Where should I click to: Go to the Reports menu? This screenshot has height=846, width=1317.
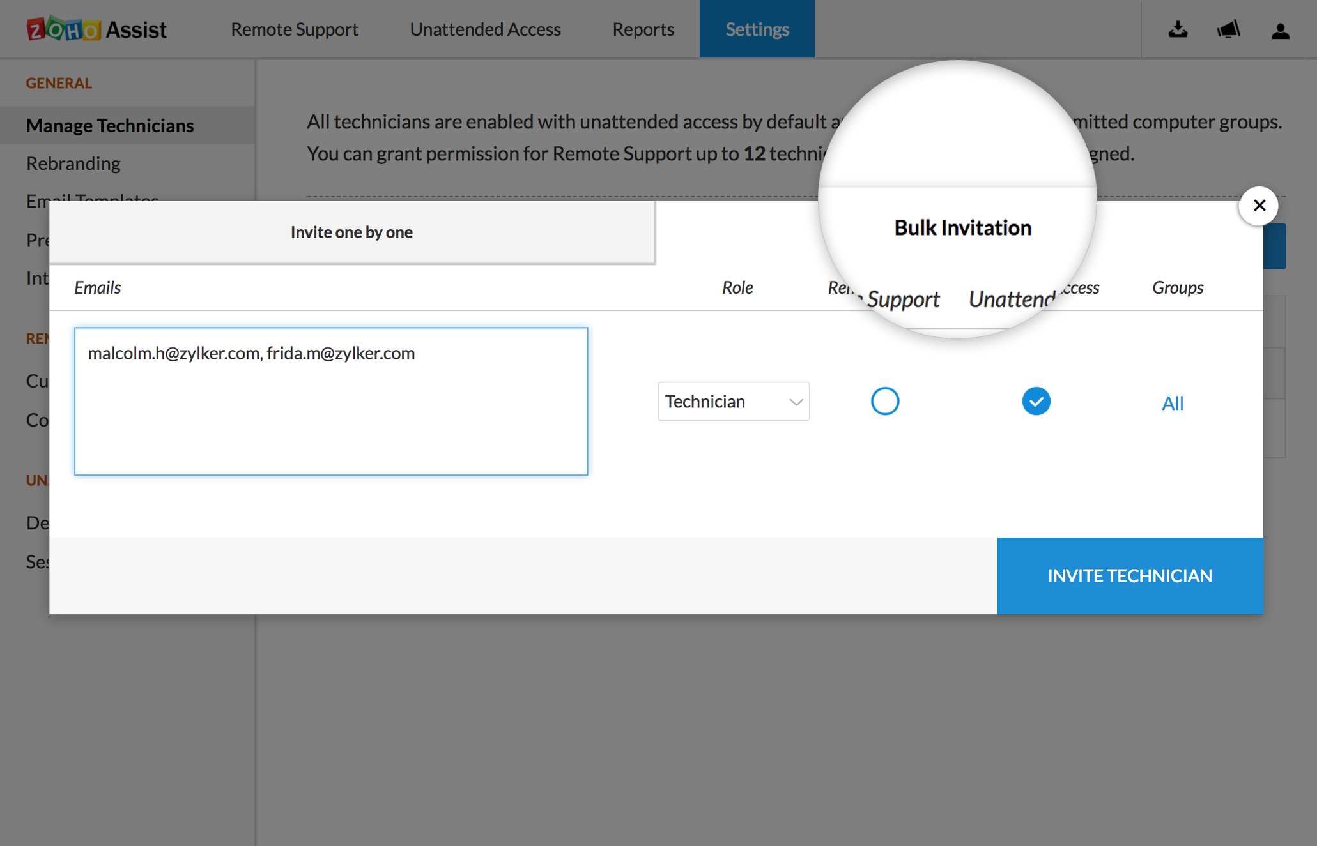point(643,29)
